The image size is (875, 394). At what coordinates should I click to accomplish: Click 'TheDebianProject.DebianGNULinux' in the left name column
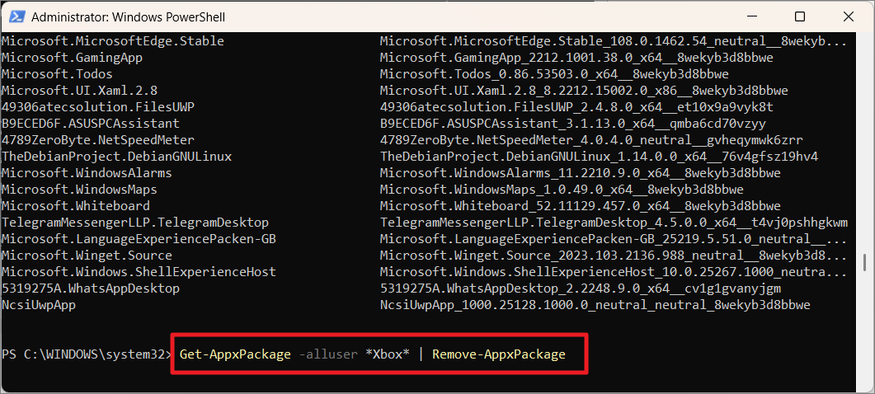116,157
